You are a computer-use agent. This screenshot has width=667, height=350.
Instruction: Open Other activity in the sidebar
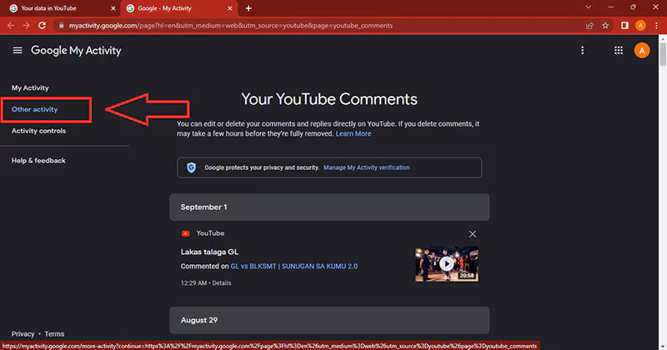(34, 109)
